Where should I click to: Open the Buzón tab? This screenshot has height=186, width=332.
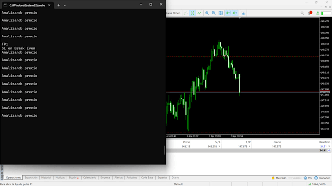[x=74, y=178]
